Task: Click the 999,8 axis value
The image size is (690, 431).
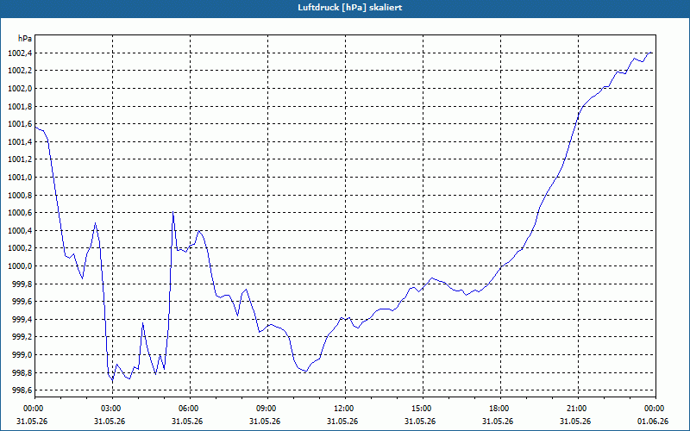Action: click(x=22, y=284)
